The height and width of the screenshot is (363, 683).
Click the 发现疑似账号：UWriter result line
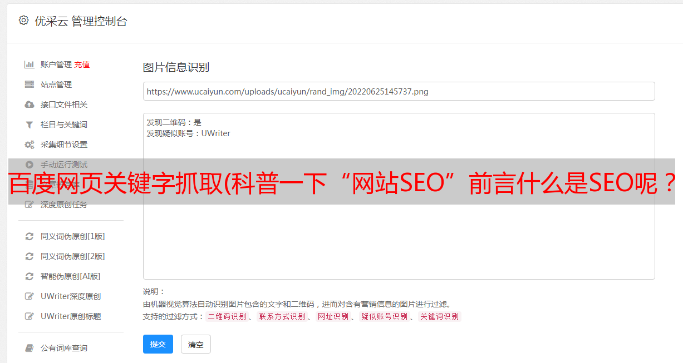coord(189,133)
